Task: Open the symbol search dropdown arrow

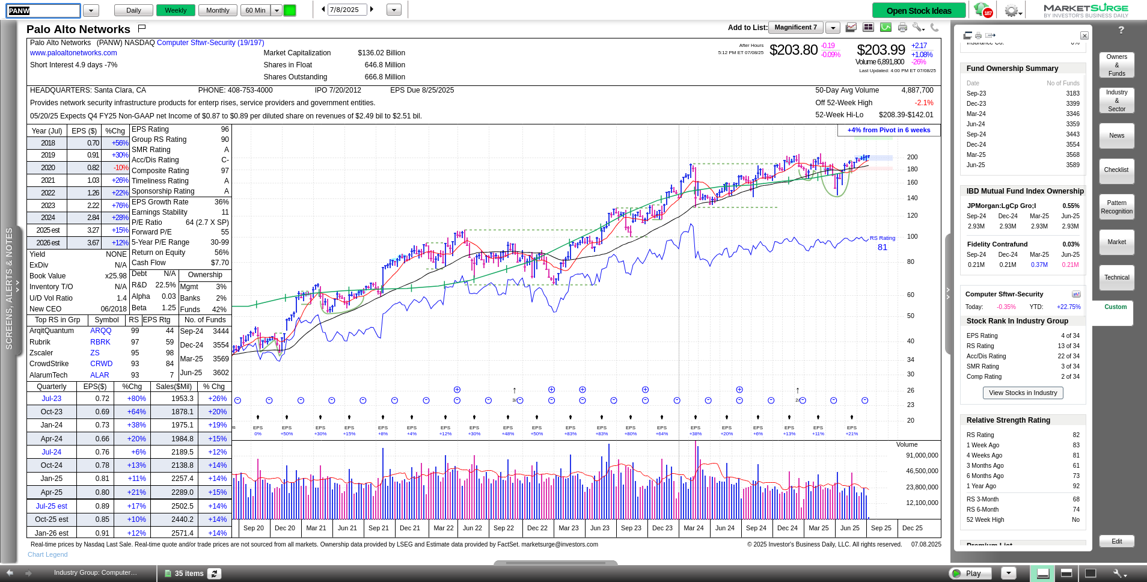Action: pos(91,10)
